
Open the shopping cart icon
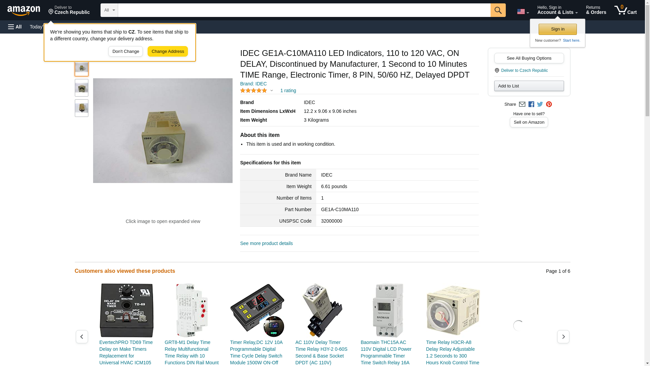coord(625,10)
